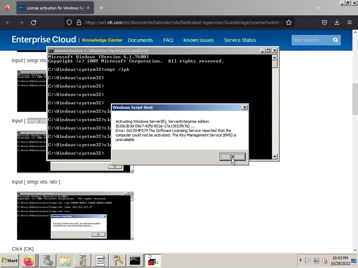
Task: Expand the list all tabs chevron
Action: click(x=318, y=8)
